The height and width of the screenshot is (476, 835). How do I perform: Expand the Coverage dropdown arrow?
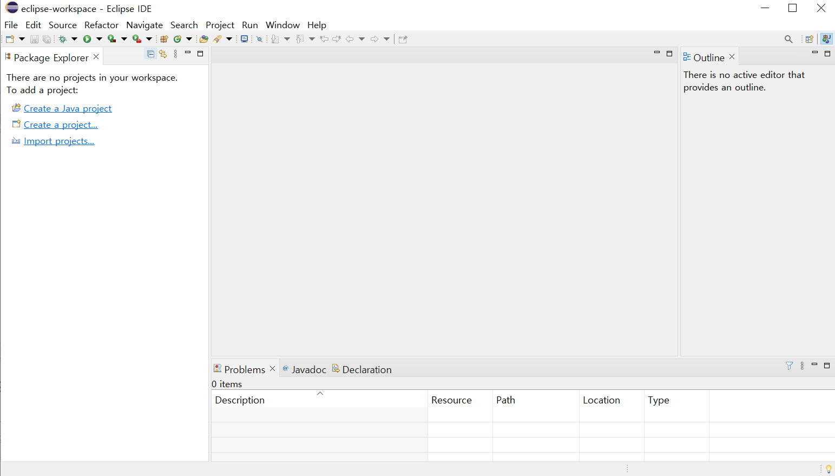tap(124, 39)
